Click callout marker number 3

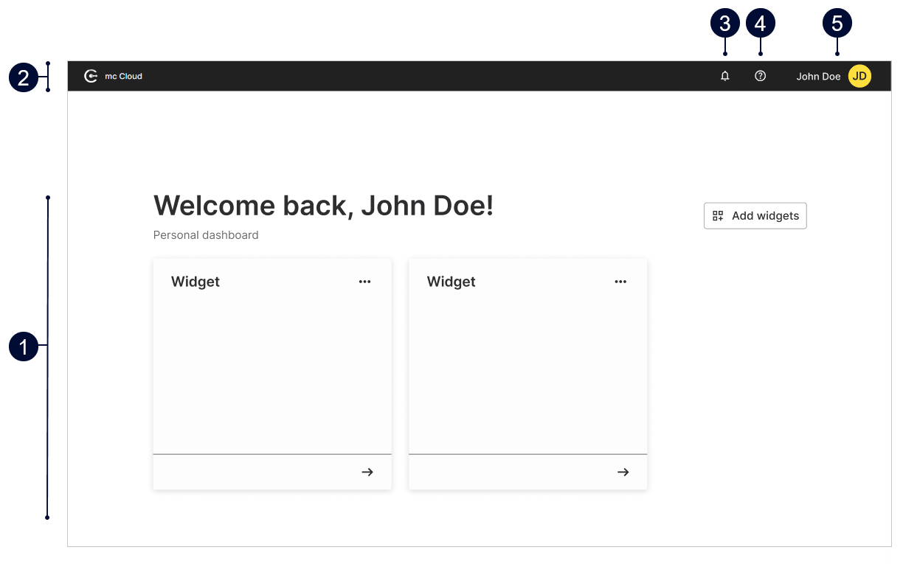(725, 24)
